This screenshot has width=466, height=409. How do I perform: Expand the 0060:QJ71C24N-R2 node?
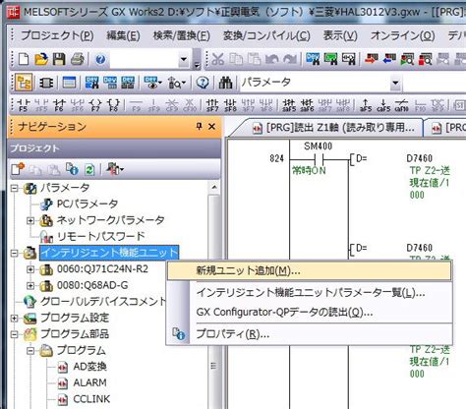click(30, 269)
